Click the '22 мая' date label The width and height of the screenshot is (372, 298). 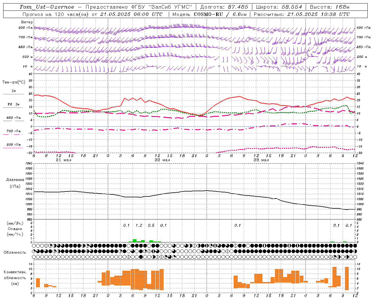(x=162, y=160)
